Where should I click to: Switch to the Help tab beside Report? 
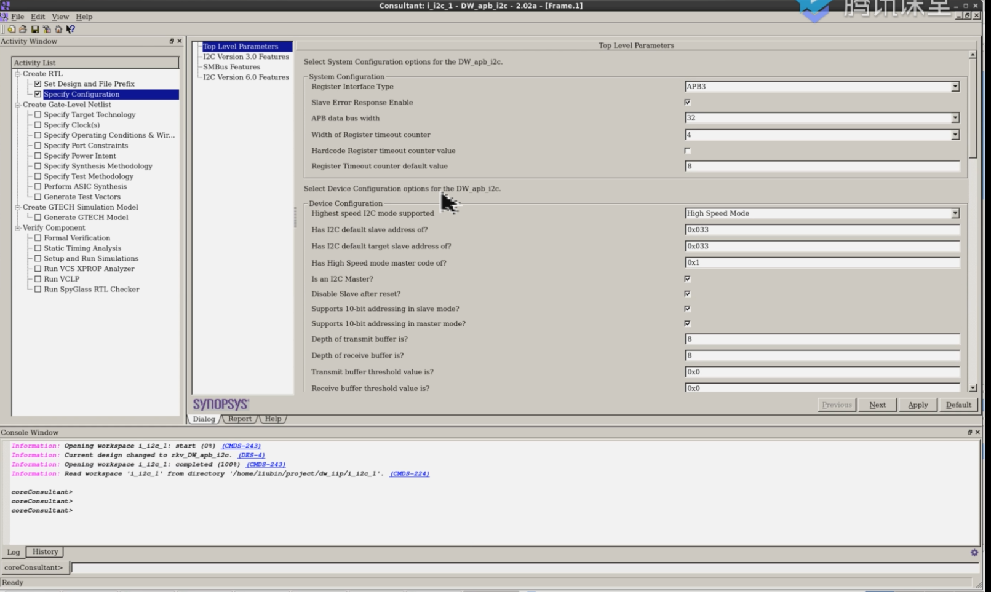(273, 419)
